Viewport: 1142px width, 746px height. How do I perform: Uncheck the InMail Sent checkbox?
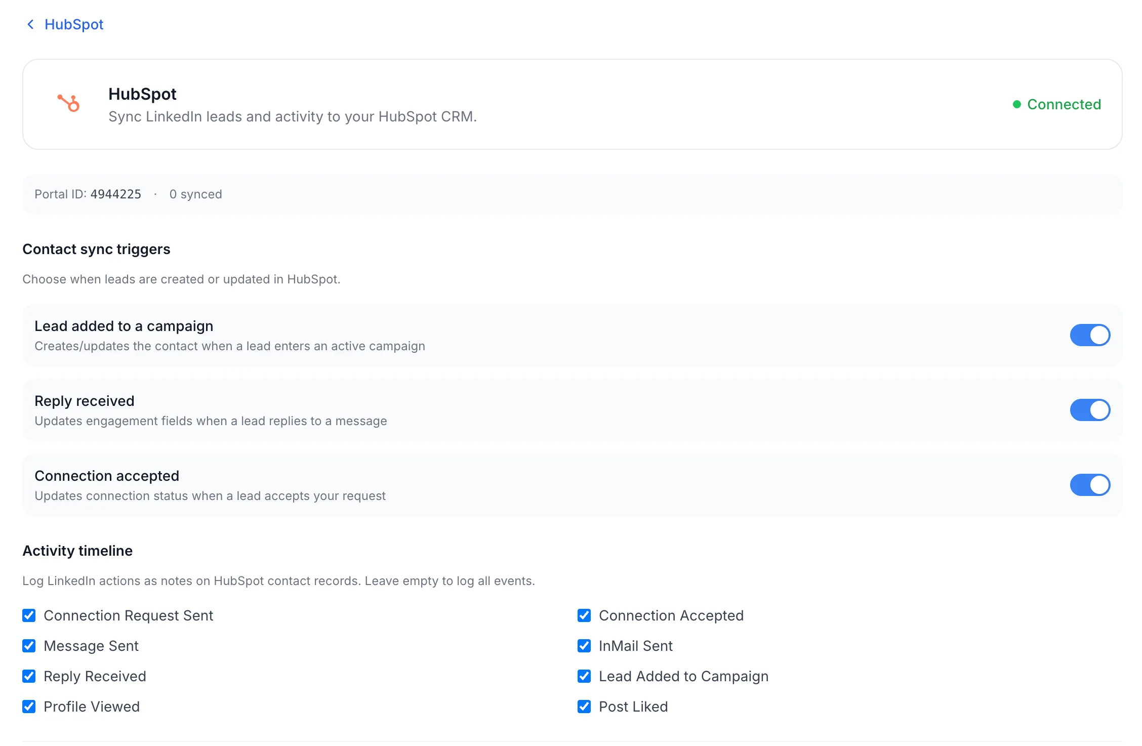[x=584, y=646]
